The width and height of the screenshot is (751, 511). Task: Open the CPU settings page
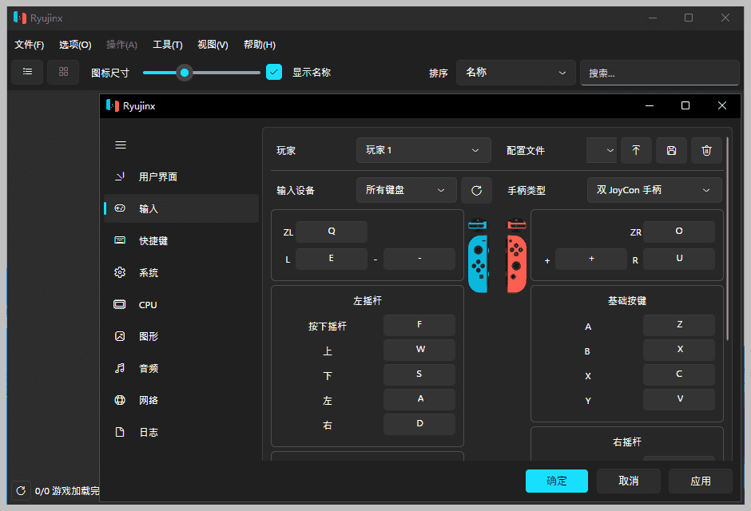[181, 305]
